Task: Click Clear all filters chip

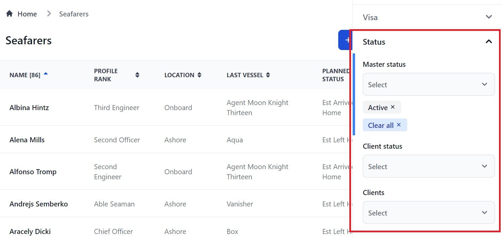Action: click(385, 125)
